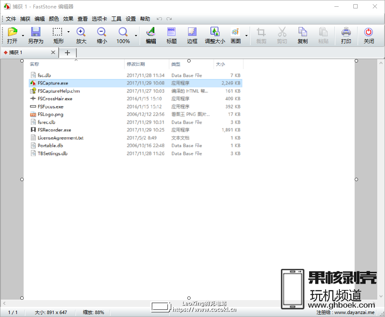
Task: Click the Print (打印) printer icon
Action: pyautogui.click(x=346, y=32)
